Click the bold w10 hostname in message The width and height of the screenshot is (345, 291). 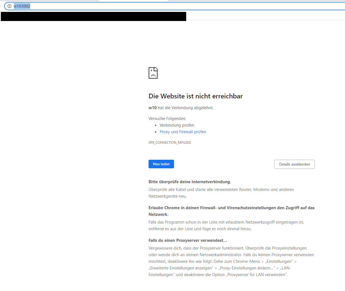152,108
